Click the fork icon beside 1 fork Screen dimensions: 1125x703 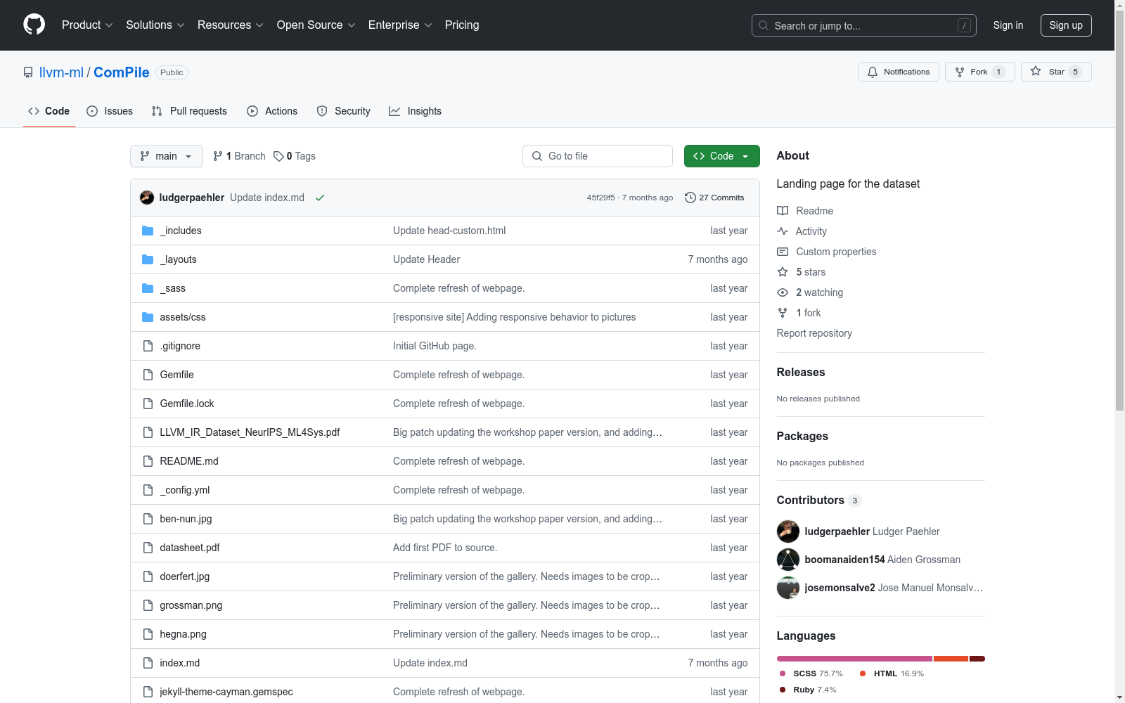(x=783, y=313)
